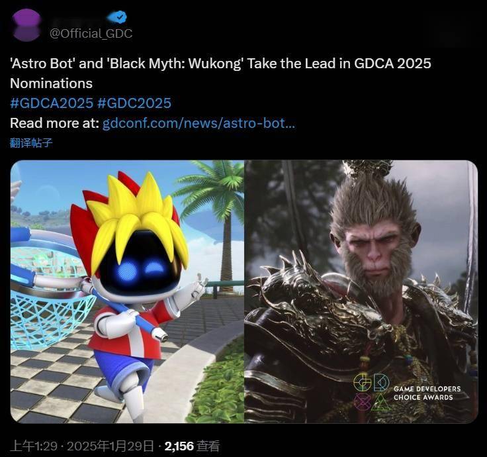Image resolution: width=487 pixels, height=457 pixels.
Task: Click 翻译帖子 to translate the post
Action: 31,142
